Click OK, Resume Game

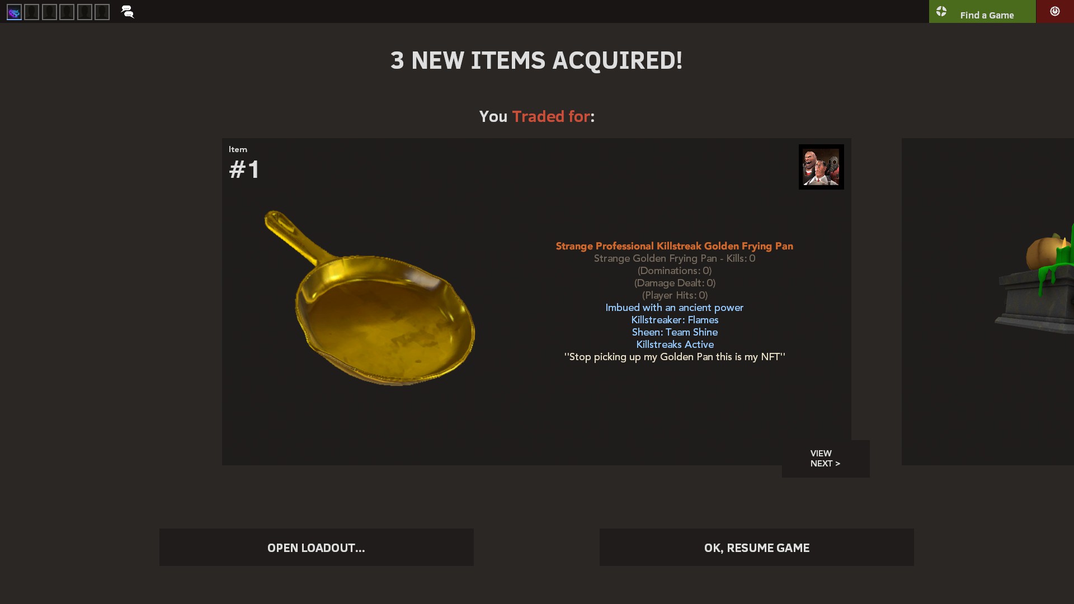pyautogui.click(x=756, y=548)
